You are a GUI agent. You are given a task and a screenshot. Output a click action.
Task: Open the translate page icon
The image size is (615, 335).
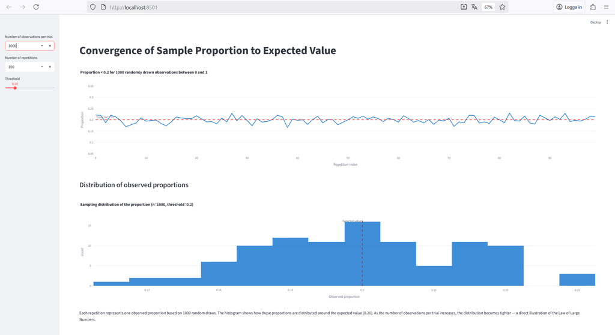[474, 7]
